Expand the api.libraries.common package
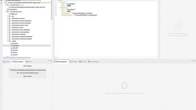Screen dimensions: 196x110 pyautogui.click(x=8, y=18)
